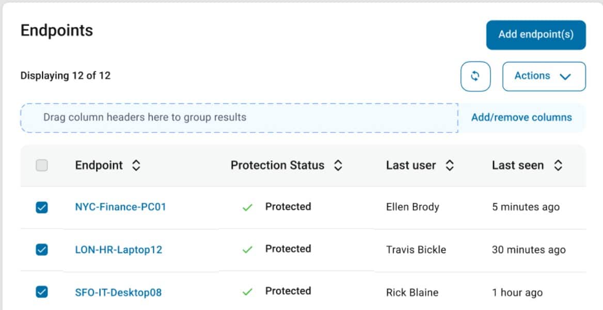Click the sort icon beside Protection Status
603x310 pixels.
(x=338, y=165)
